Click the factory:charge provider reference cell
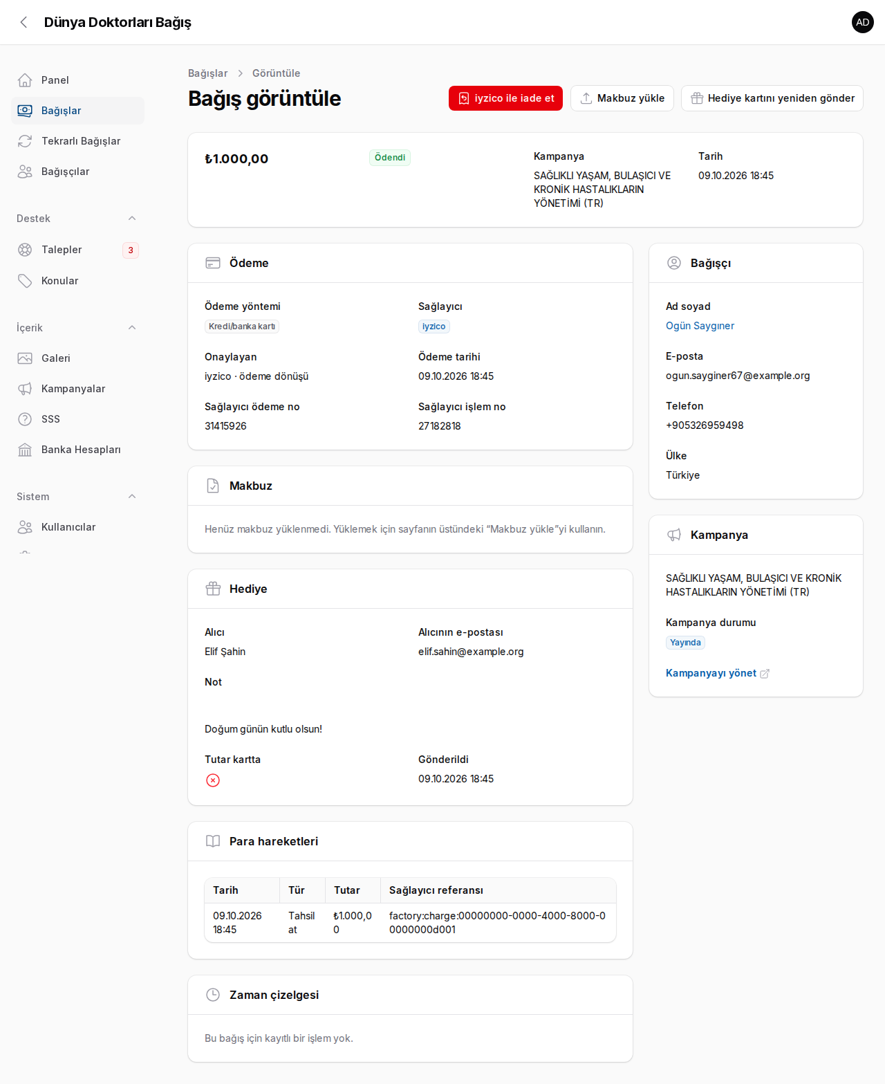 pyautogui.click(x=498, y=923)
